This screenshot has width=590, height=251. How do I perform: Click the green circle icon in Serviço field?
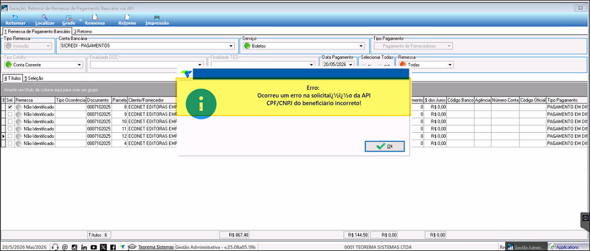coord(247,46)
